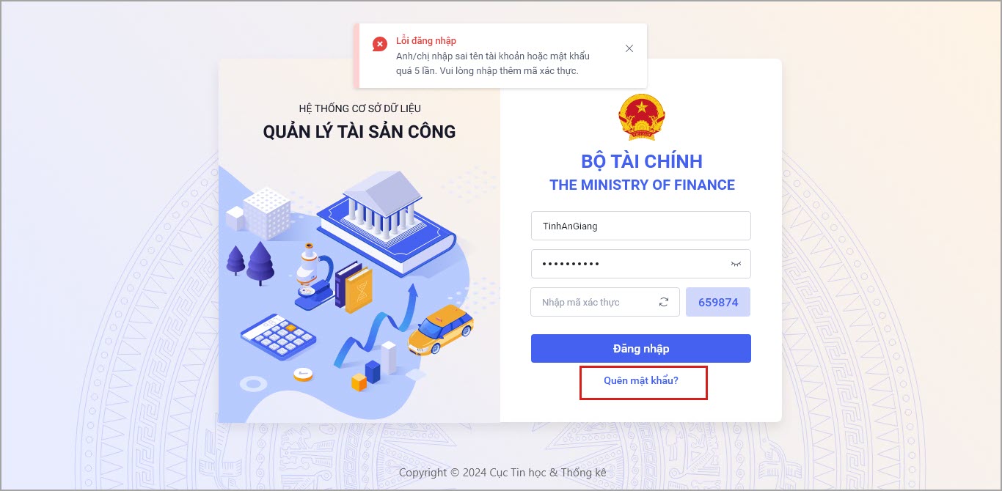Click the yellow taxi car illustration
The width and height of the screenshot is (1002, 491).
440,331
